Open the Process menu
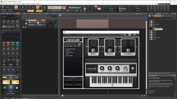Viewport: 177px width, 99px height. [19, 4]
